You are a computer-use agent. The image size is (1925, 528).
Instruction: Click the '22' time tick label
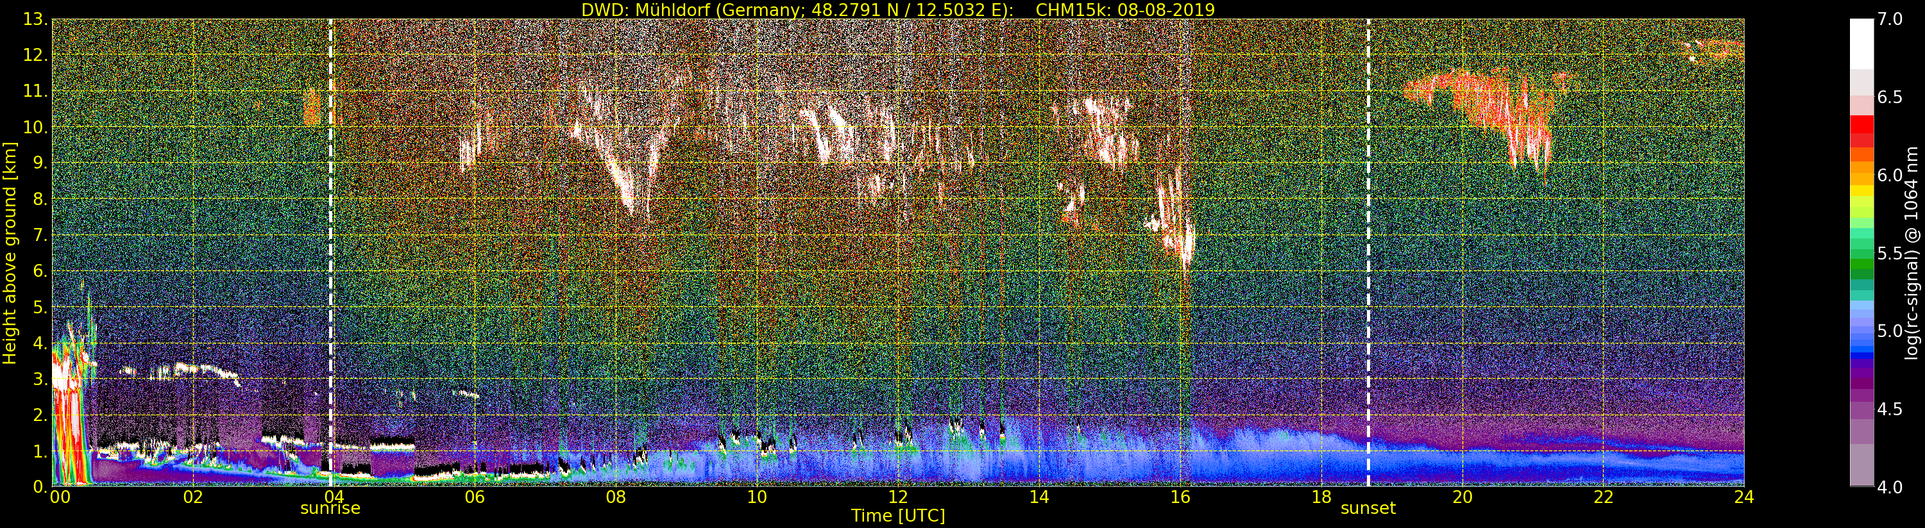1604,497
